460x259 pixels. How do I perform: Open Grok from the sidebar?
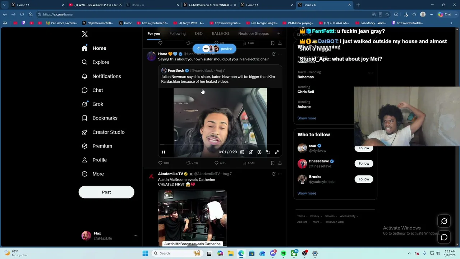(x=92, y=104)
